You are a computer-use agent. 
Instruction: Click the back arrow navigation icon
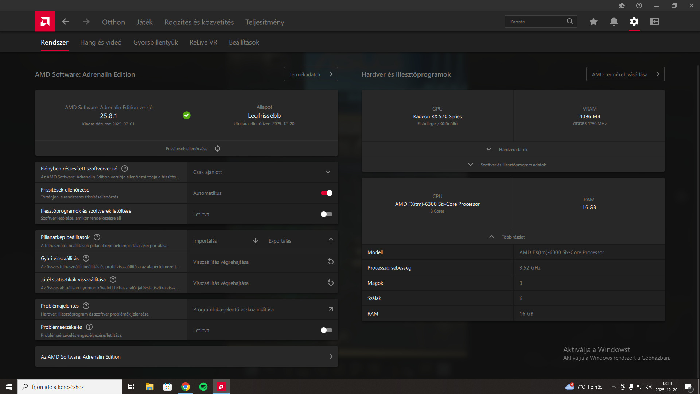[x=65, y=22]
